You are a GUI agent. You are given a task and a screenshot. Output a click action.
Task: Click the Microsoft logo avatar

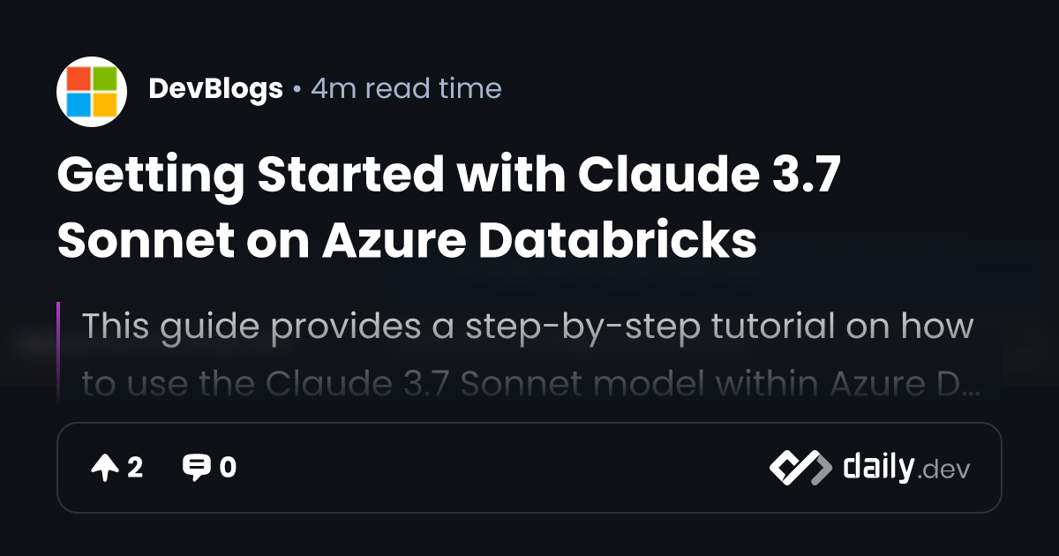tap(92, 92)
